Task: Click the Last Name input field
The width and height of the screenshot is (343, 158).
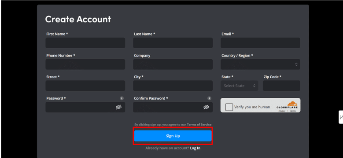Action: 173,43
